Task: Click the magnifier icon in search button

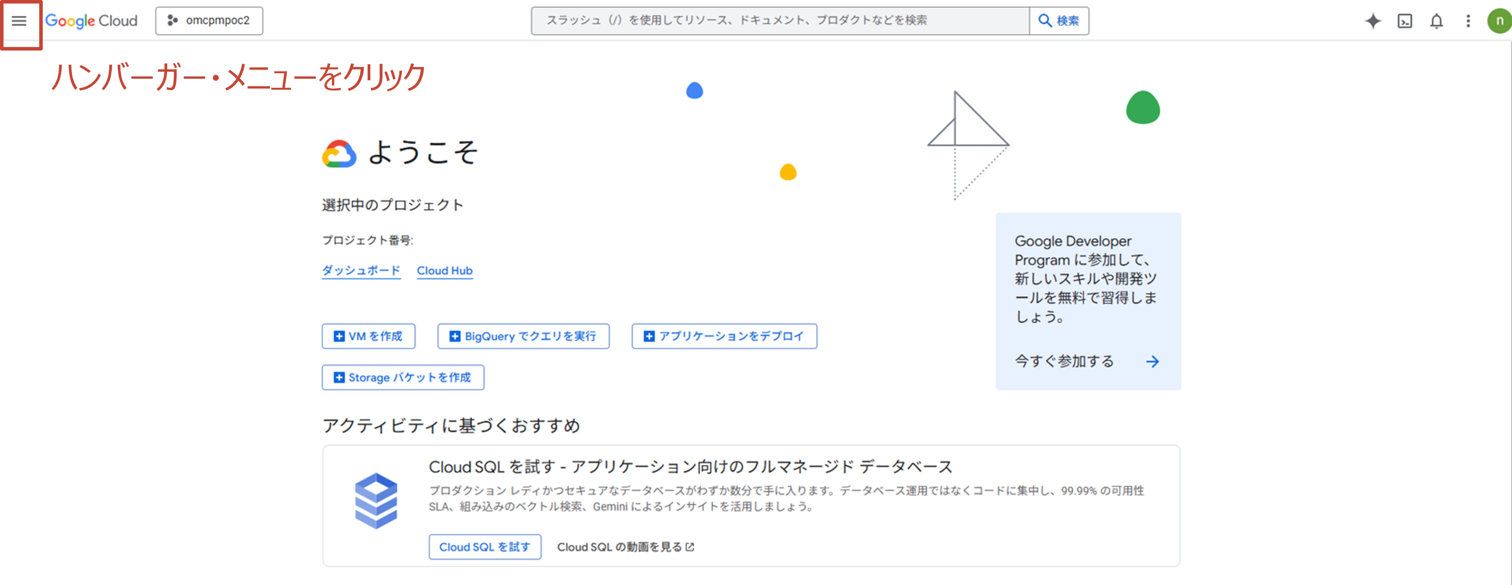Action: click(x=1045, y=20)
